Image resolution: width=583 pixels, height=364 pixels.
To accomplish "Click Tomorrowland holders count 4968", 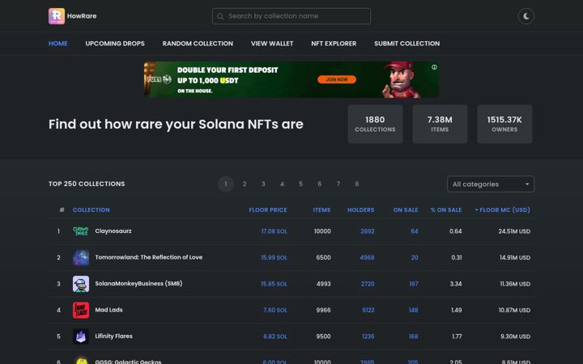I will (x=367, y=257).
